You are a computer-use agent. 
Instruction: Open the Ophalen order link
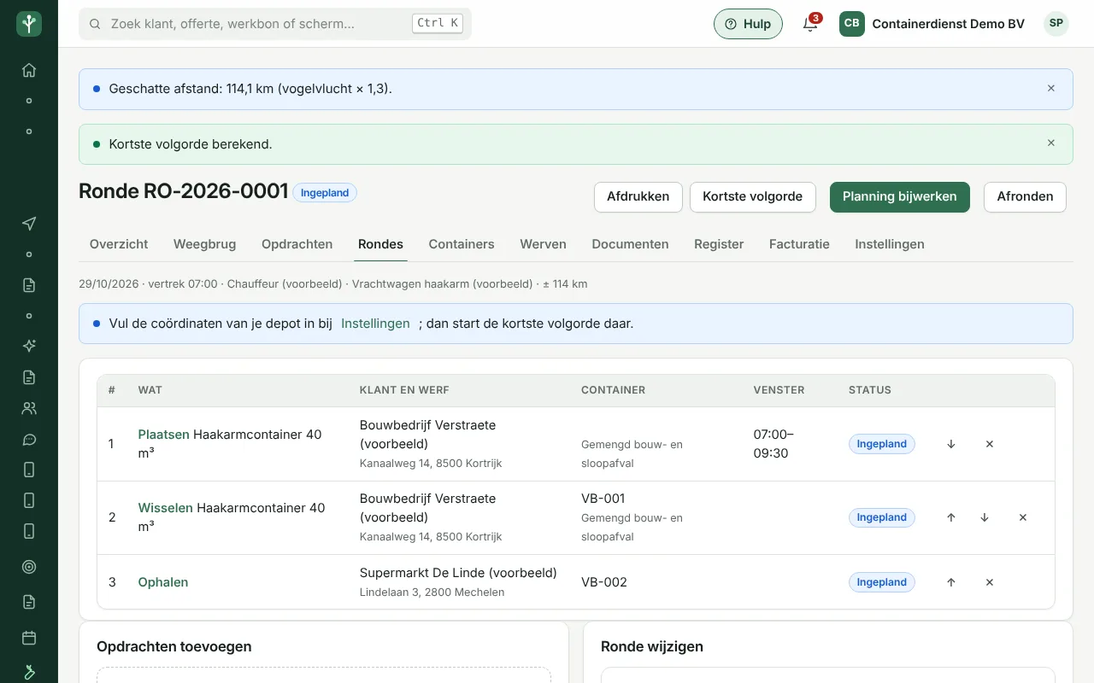(163, 582)
